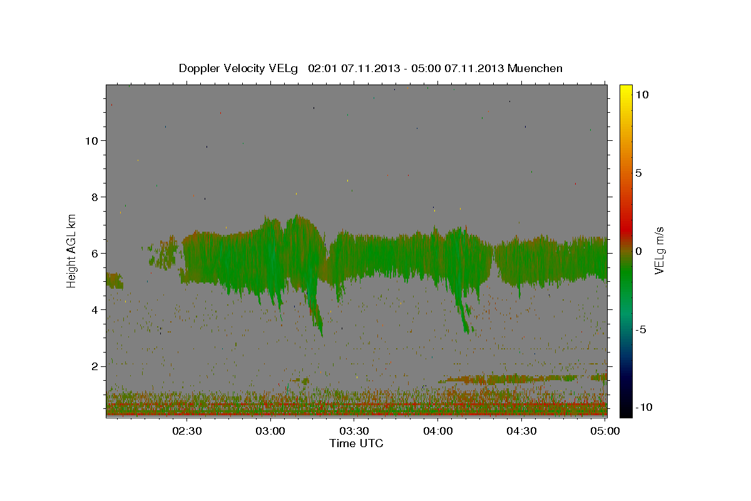Click the height tick label 2

pyautogui.click(x=95, y=366)
